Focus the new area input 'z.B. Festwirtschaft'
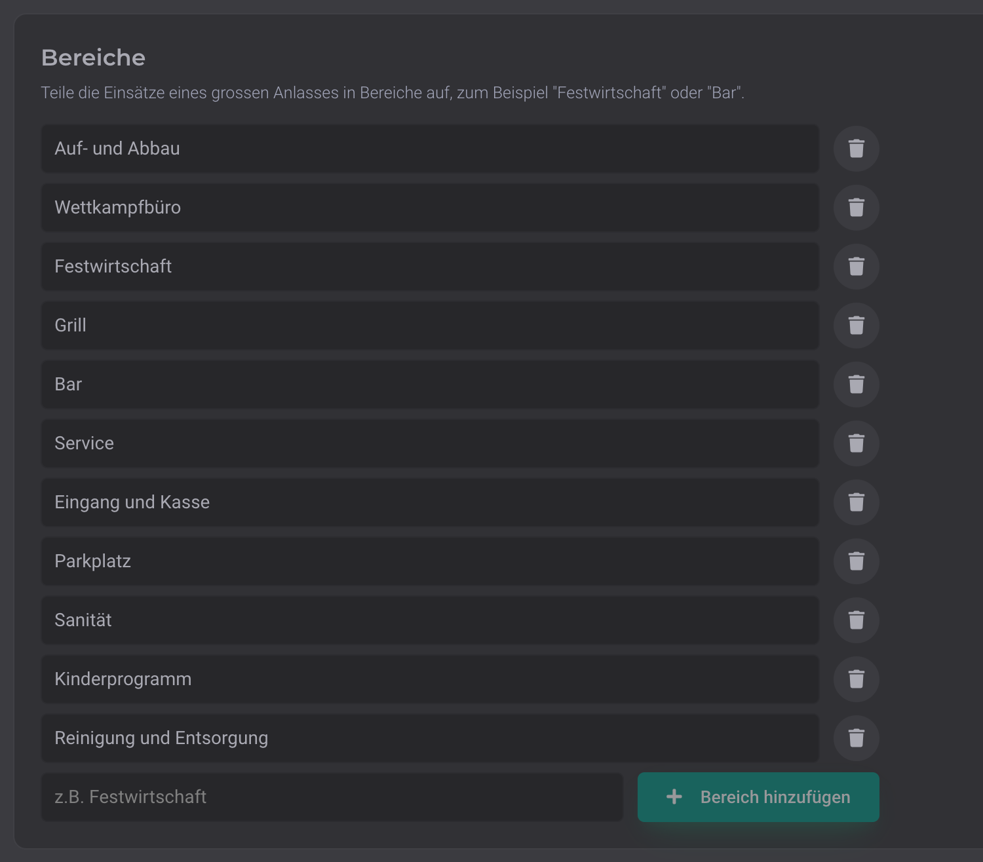Image resolution: width=983 pixels, height=862 pixels. 332,797
